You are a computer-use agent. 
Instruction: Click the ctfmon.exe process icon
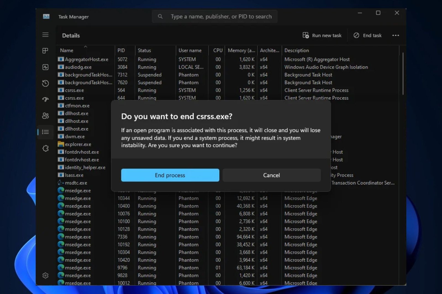coord(61,106)
